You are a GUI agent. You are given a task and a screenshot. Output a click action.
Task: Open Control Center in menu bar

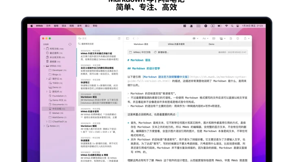click(238, 26)
